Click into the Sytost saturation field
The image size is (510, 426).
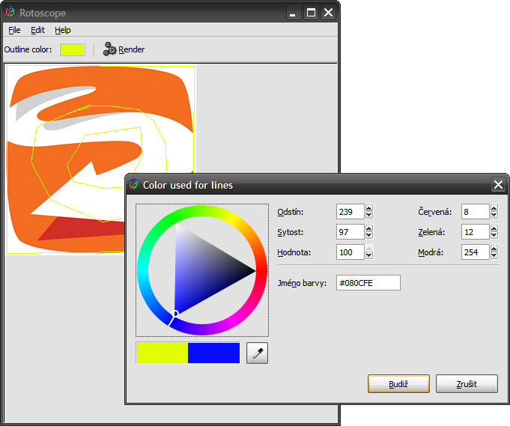point(350,232)
